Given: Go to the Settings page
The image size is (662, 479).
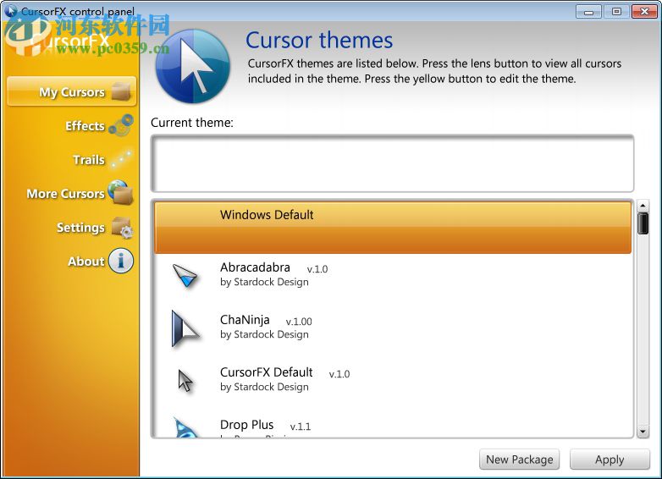Looking at the screenshot, I should (x=80, y=228).
